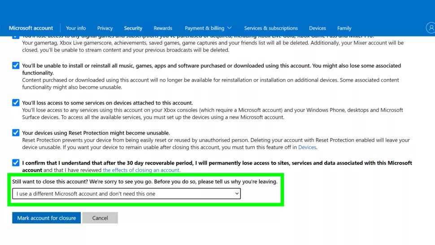Navigate to Services & subscriptions
Screen dimensions: 435x245
(x=271, y=28)
